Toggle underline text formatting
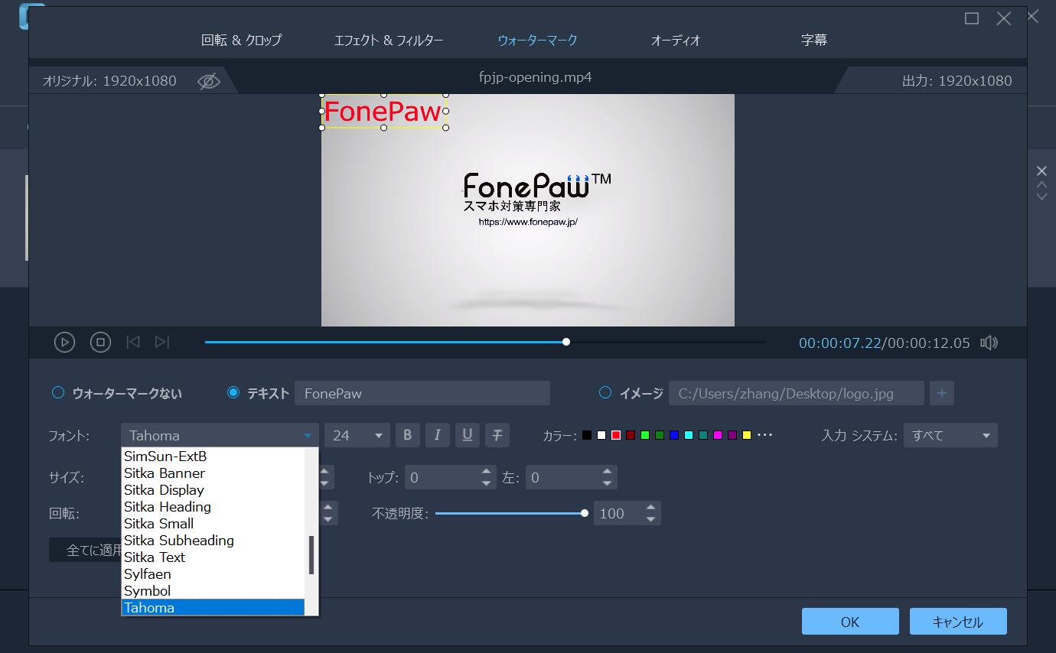Screen dimensions: 1056x653 [x=467, y=435]
